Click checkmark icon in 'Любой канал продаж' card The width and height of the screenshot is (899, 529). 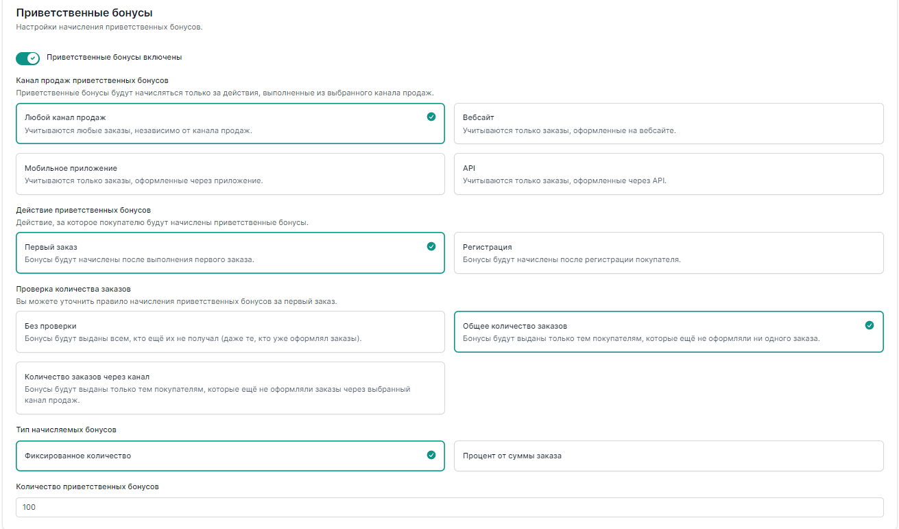(431, 117)
